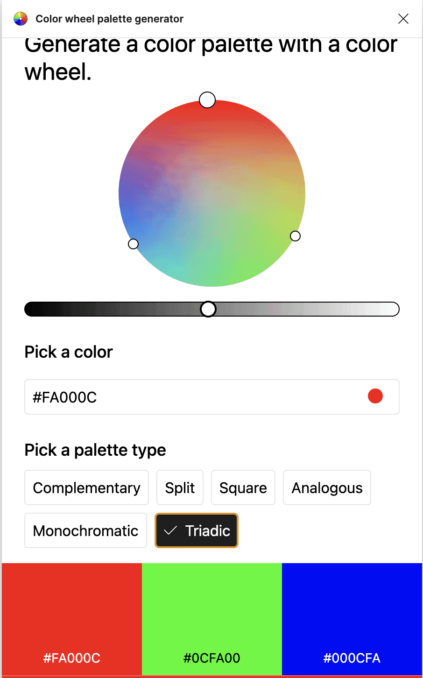423x678 pixels.
Task: Enable the Analogous palette mode
Action: [x=326, y=487]
